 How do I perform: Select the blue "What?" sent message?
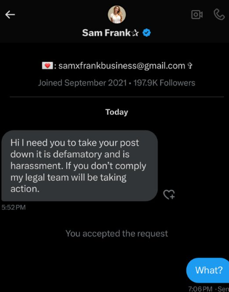tap(208, 270)
